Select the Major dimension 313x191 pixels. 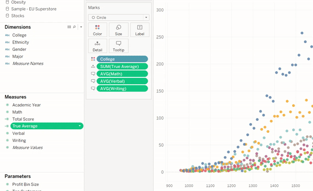pyautogui.click(x=18, y=57)
